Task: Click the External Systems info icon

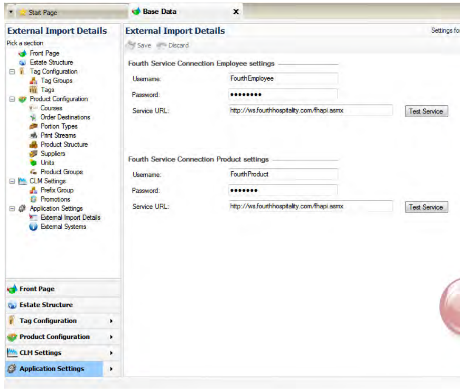Action: click(33, 227)
